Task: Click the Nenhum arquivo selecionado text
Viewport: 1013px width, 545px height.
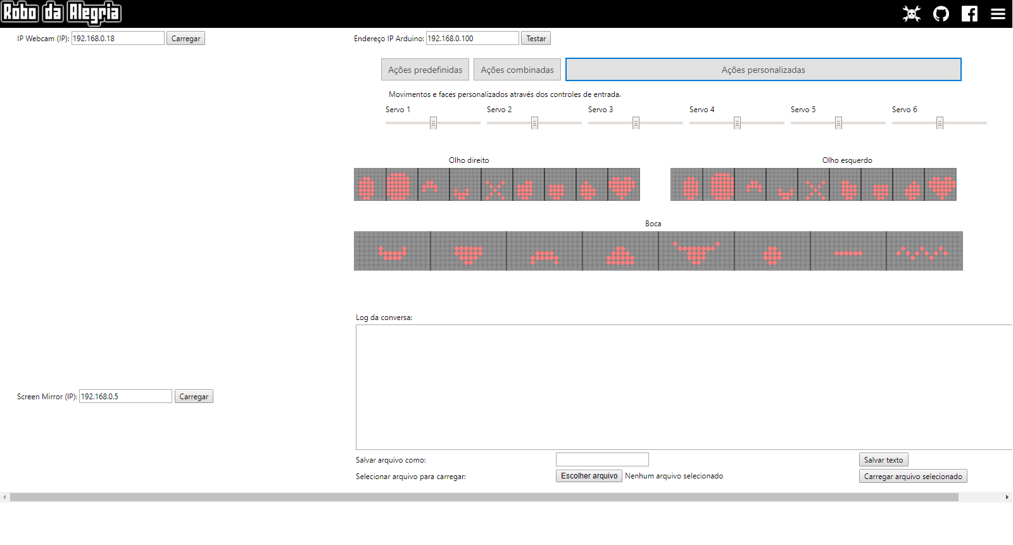Action: click(x=674, y=476)
